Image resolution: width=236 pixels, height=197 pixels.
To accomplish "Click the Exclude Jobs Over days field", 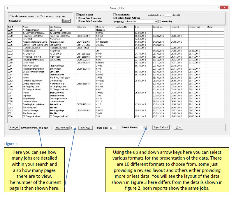I will (x=168, y=15).
